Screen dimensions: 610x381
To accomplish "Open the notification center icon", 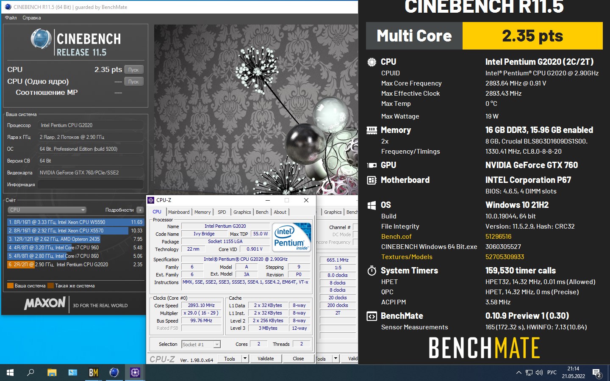I will click(597, 373).
